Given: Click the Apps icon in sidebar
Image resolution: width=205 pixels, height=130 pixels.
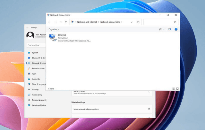Looking at the screenshot, I should point(29,73).
